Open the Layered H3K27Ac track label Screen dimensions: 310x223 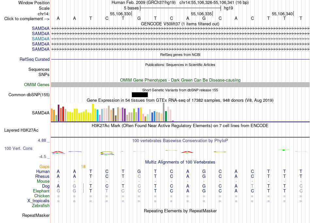tap(21, 130)
